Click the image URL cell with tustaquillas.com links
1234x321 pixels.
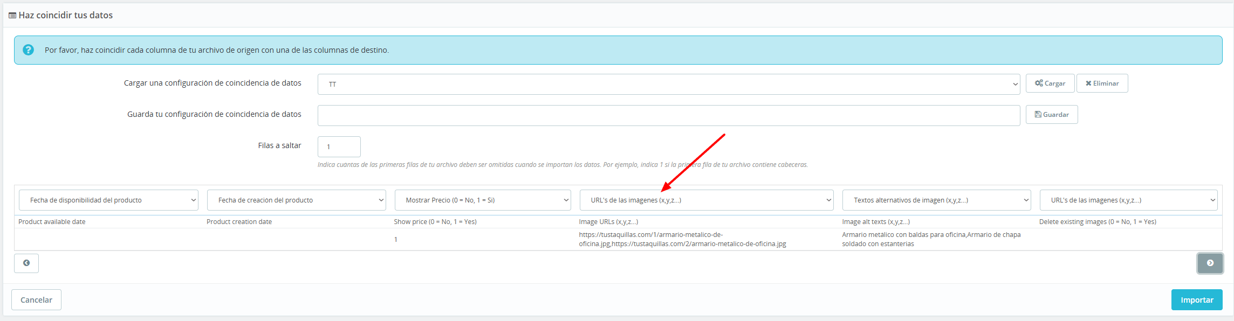[x=682, y=239]
